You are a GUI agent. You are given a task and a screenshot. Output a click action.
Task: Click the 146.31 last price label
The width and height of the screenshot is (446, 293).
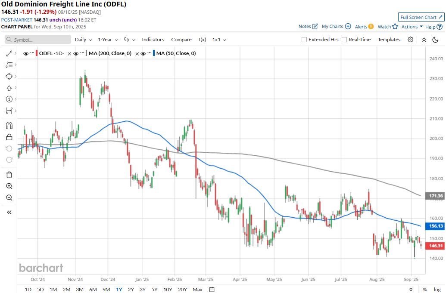click(435, 246)
